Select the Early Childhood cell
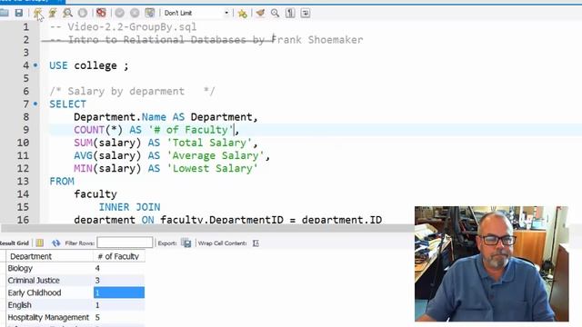Screen dimensions: 582x327 tap(49, 292)
